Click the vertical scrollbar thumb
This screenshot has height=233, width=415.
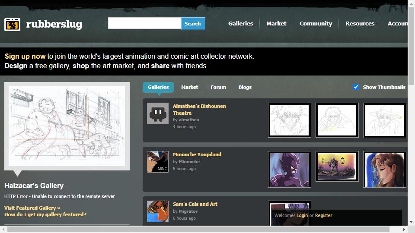click(x=411, y=46)
